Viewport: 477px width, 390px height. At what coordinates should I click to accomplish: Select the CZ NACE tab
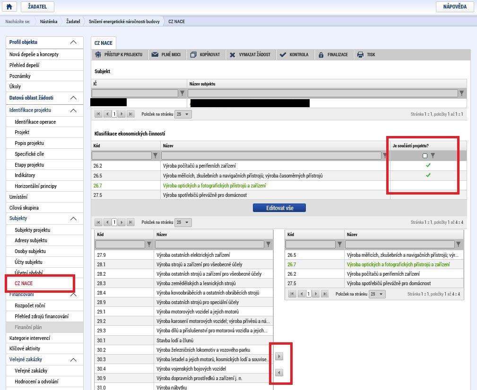(x=104, y=43)
